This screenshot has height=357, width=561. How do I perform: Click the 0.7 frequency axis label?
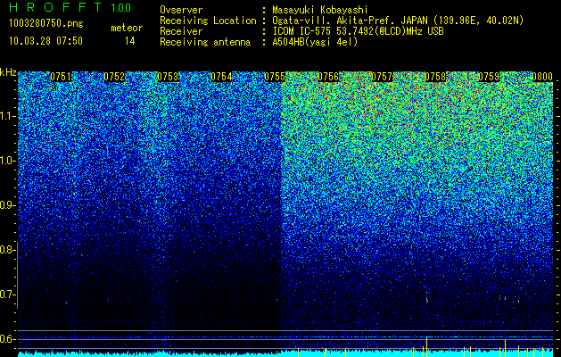7,295
